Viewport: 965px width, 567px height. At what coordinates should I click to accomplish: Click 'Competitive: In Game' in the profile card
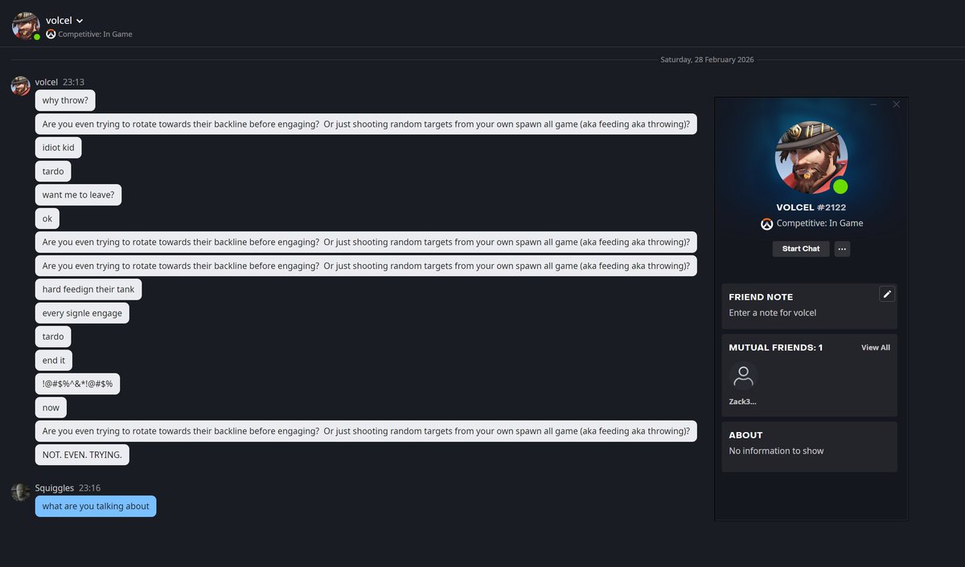[x=819, y=223]
